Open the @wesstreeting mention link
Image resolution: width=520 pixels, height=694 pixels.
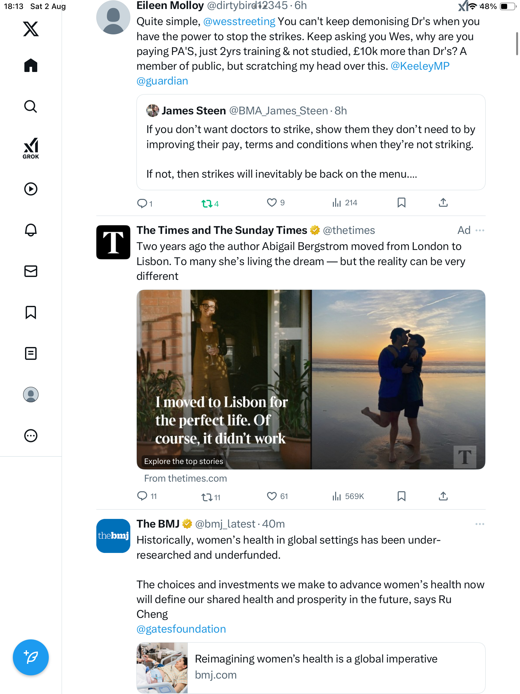pyautogui.click(x=239, y=22)
